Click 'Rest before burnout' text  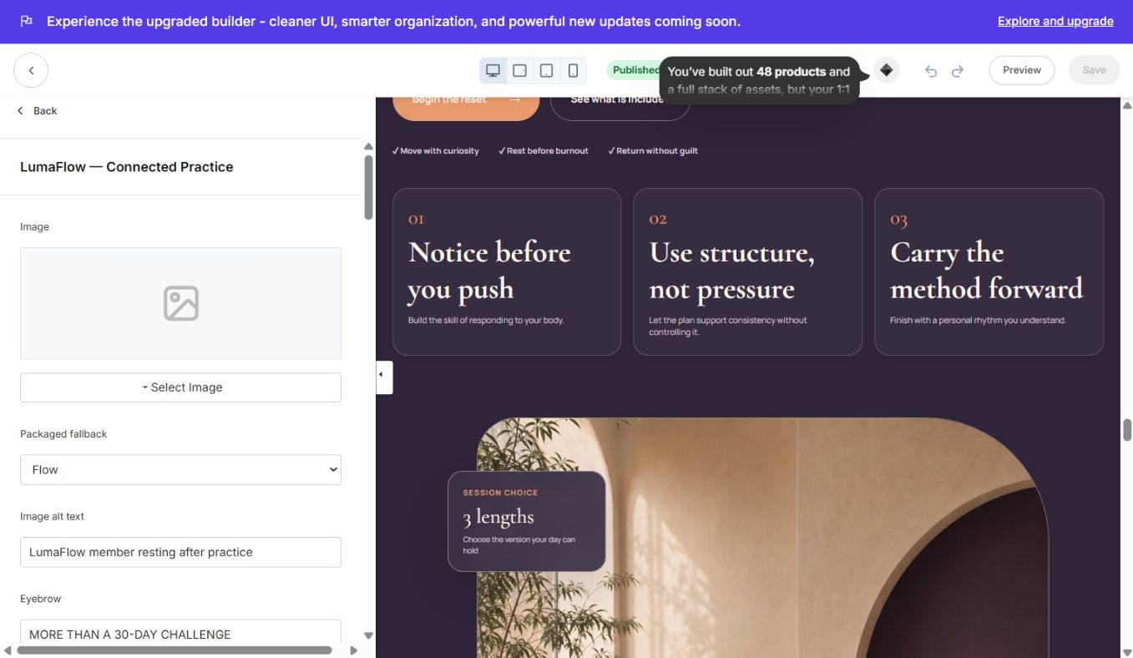point(544,151)
